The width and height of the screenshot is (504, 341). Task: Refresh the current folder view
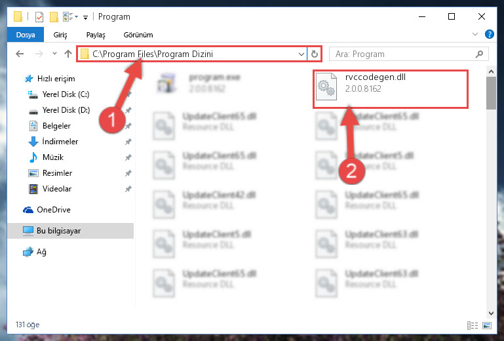[315, 54]
